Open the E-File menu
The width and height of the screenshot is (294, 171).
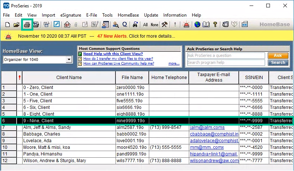click(92, 15)
